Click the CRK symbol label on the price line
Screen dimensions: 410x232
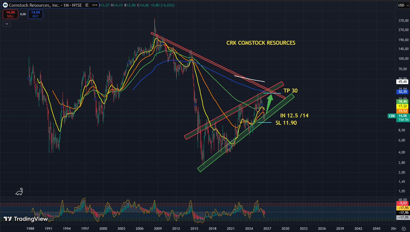tap(392, 116)
